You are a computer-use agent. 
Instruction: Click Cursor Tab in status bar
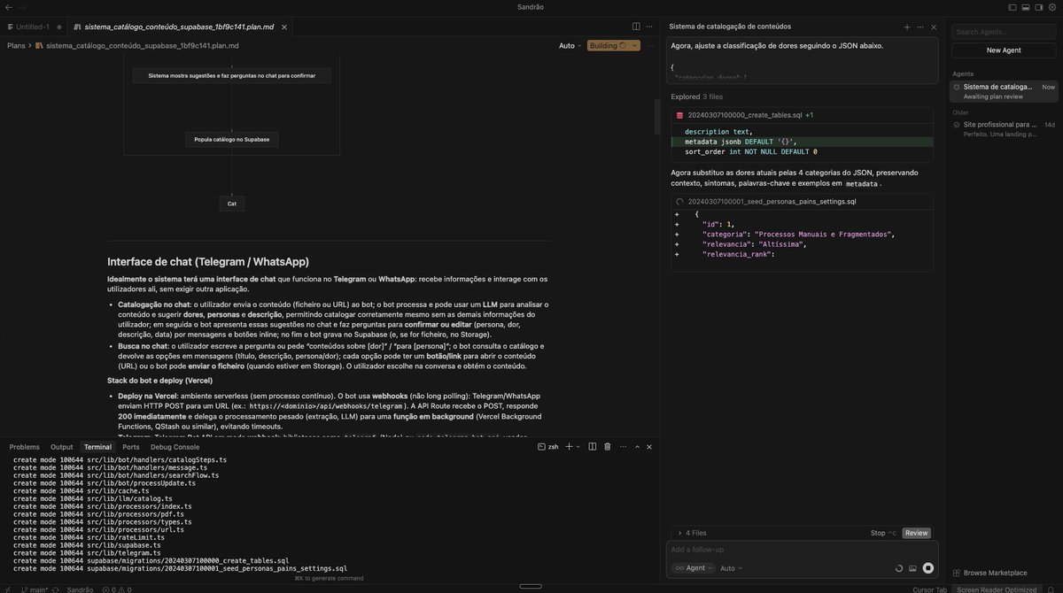[929, 589]
